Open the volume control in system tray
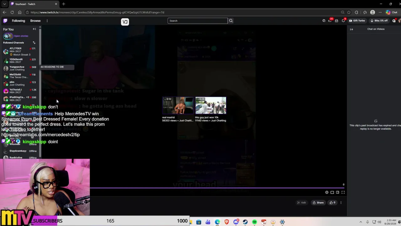Viewport: 401px width, 226px height. click(380, 222)
